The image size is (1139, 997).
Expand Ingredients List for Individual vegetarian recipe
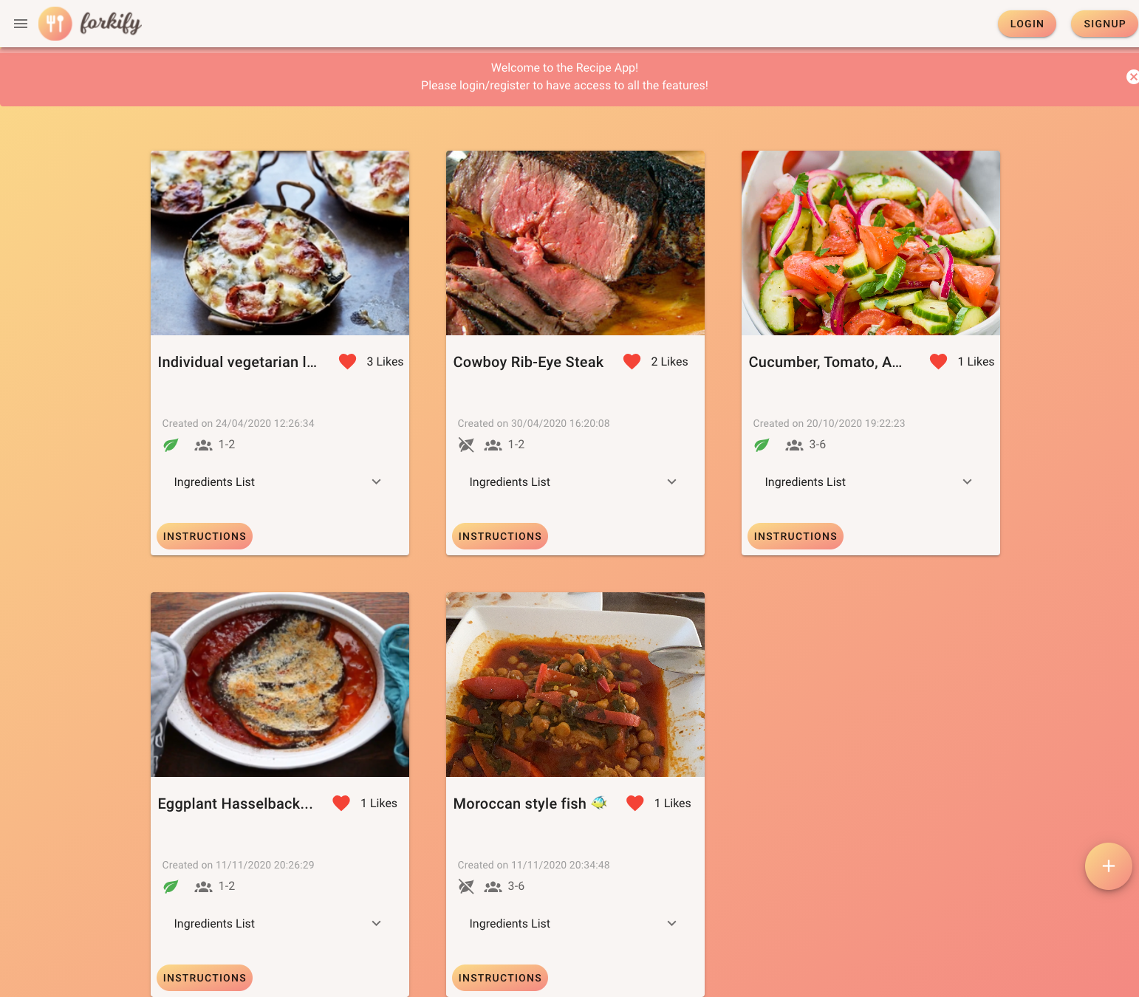[280, 482]
